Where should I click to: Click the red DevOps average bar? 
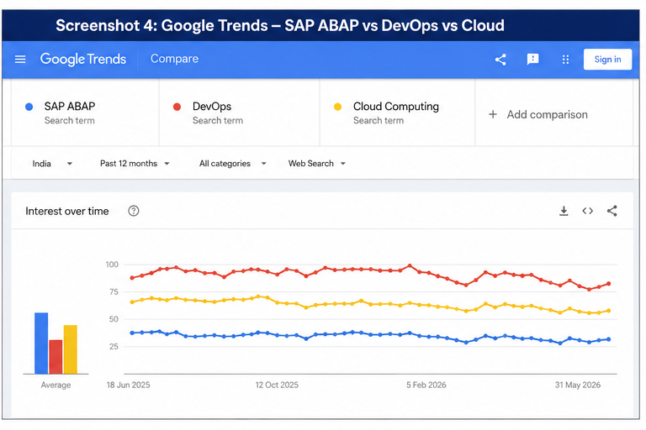point(56,357)
